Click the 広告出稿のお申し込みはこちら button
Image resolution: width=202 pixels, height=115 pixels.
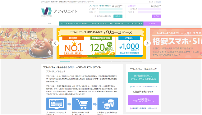(143, 100)
